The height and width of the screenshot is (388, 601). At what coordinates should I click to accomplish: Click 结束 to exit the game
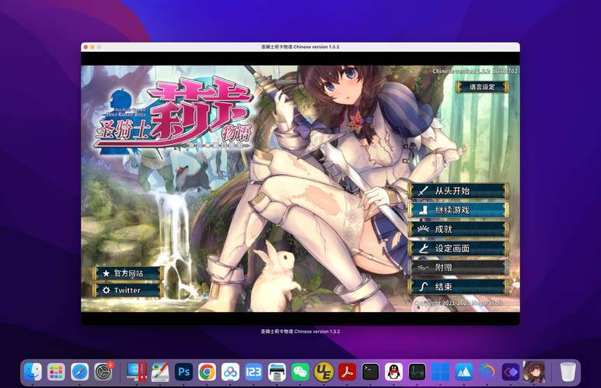459,287
